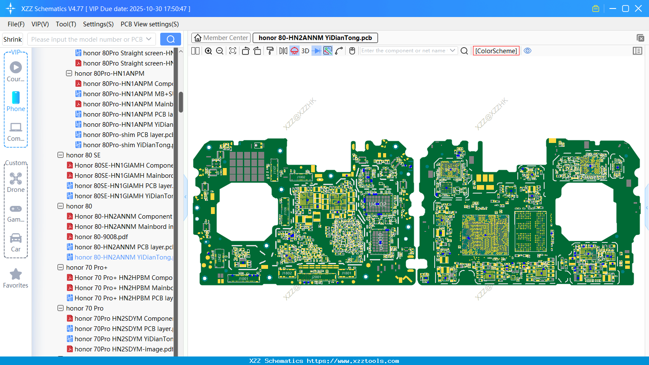
Task: Mirror the PCB view horizontally
Action: pyautogui.click(x=283, y=51)
